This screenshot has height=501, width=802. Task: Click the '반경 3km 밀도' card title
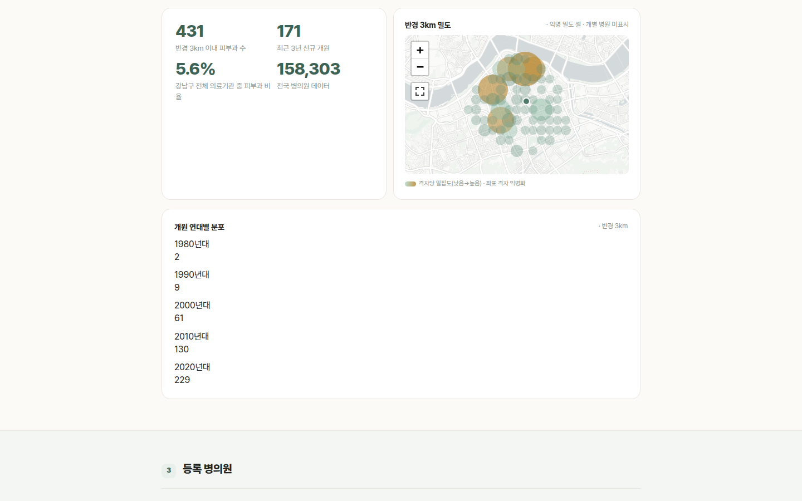(428, 25)
